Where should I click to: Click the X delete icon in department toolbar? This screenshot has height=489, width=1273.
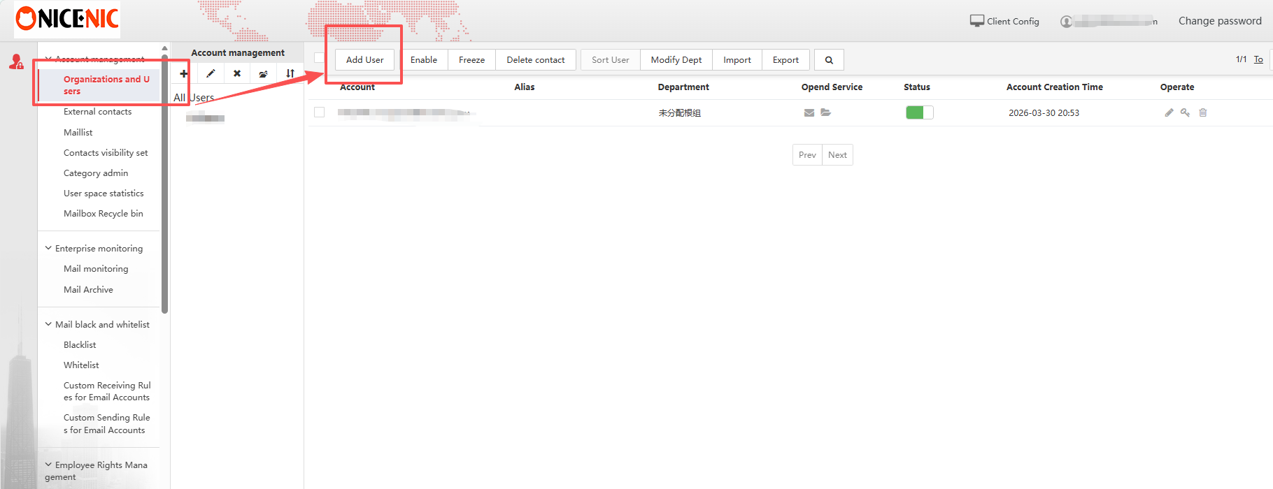pyautogui.click(x=237, y=73)
